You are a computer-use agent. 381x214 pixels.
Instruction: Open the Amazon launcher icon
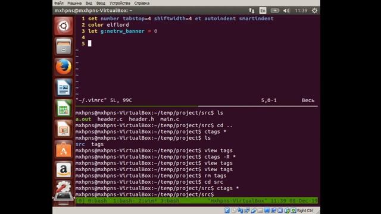(64, 170)
